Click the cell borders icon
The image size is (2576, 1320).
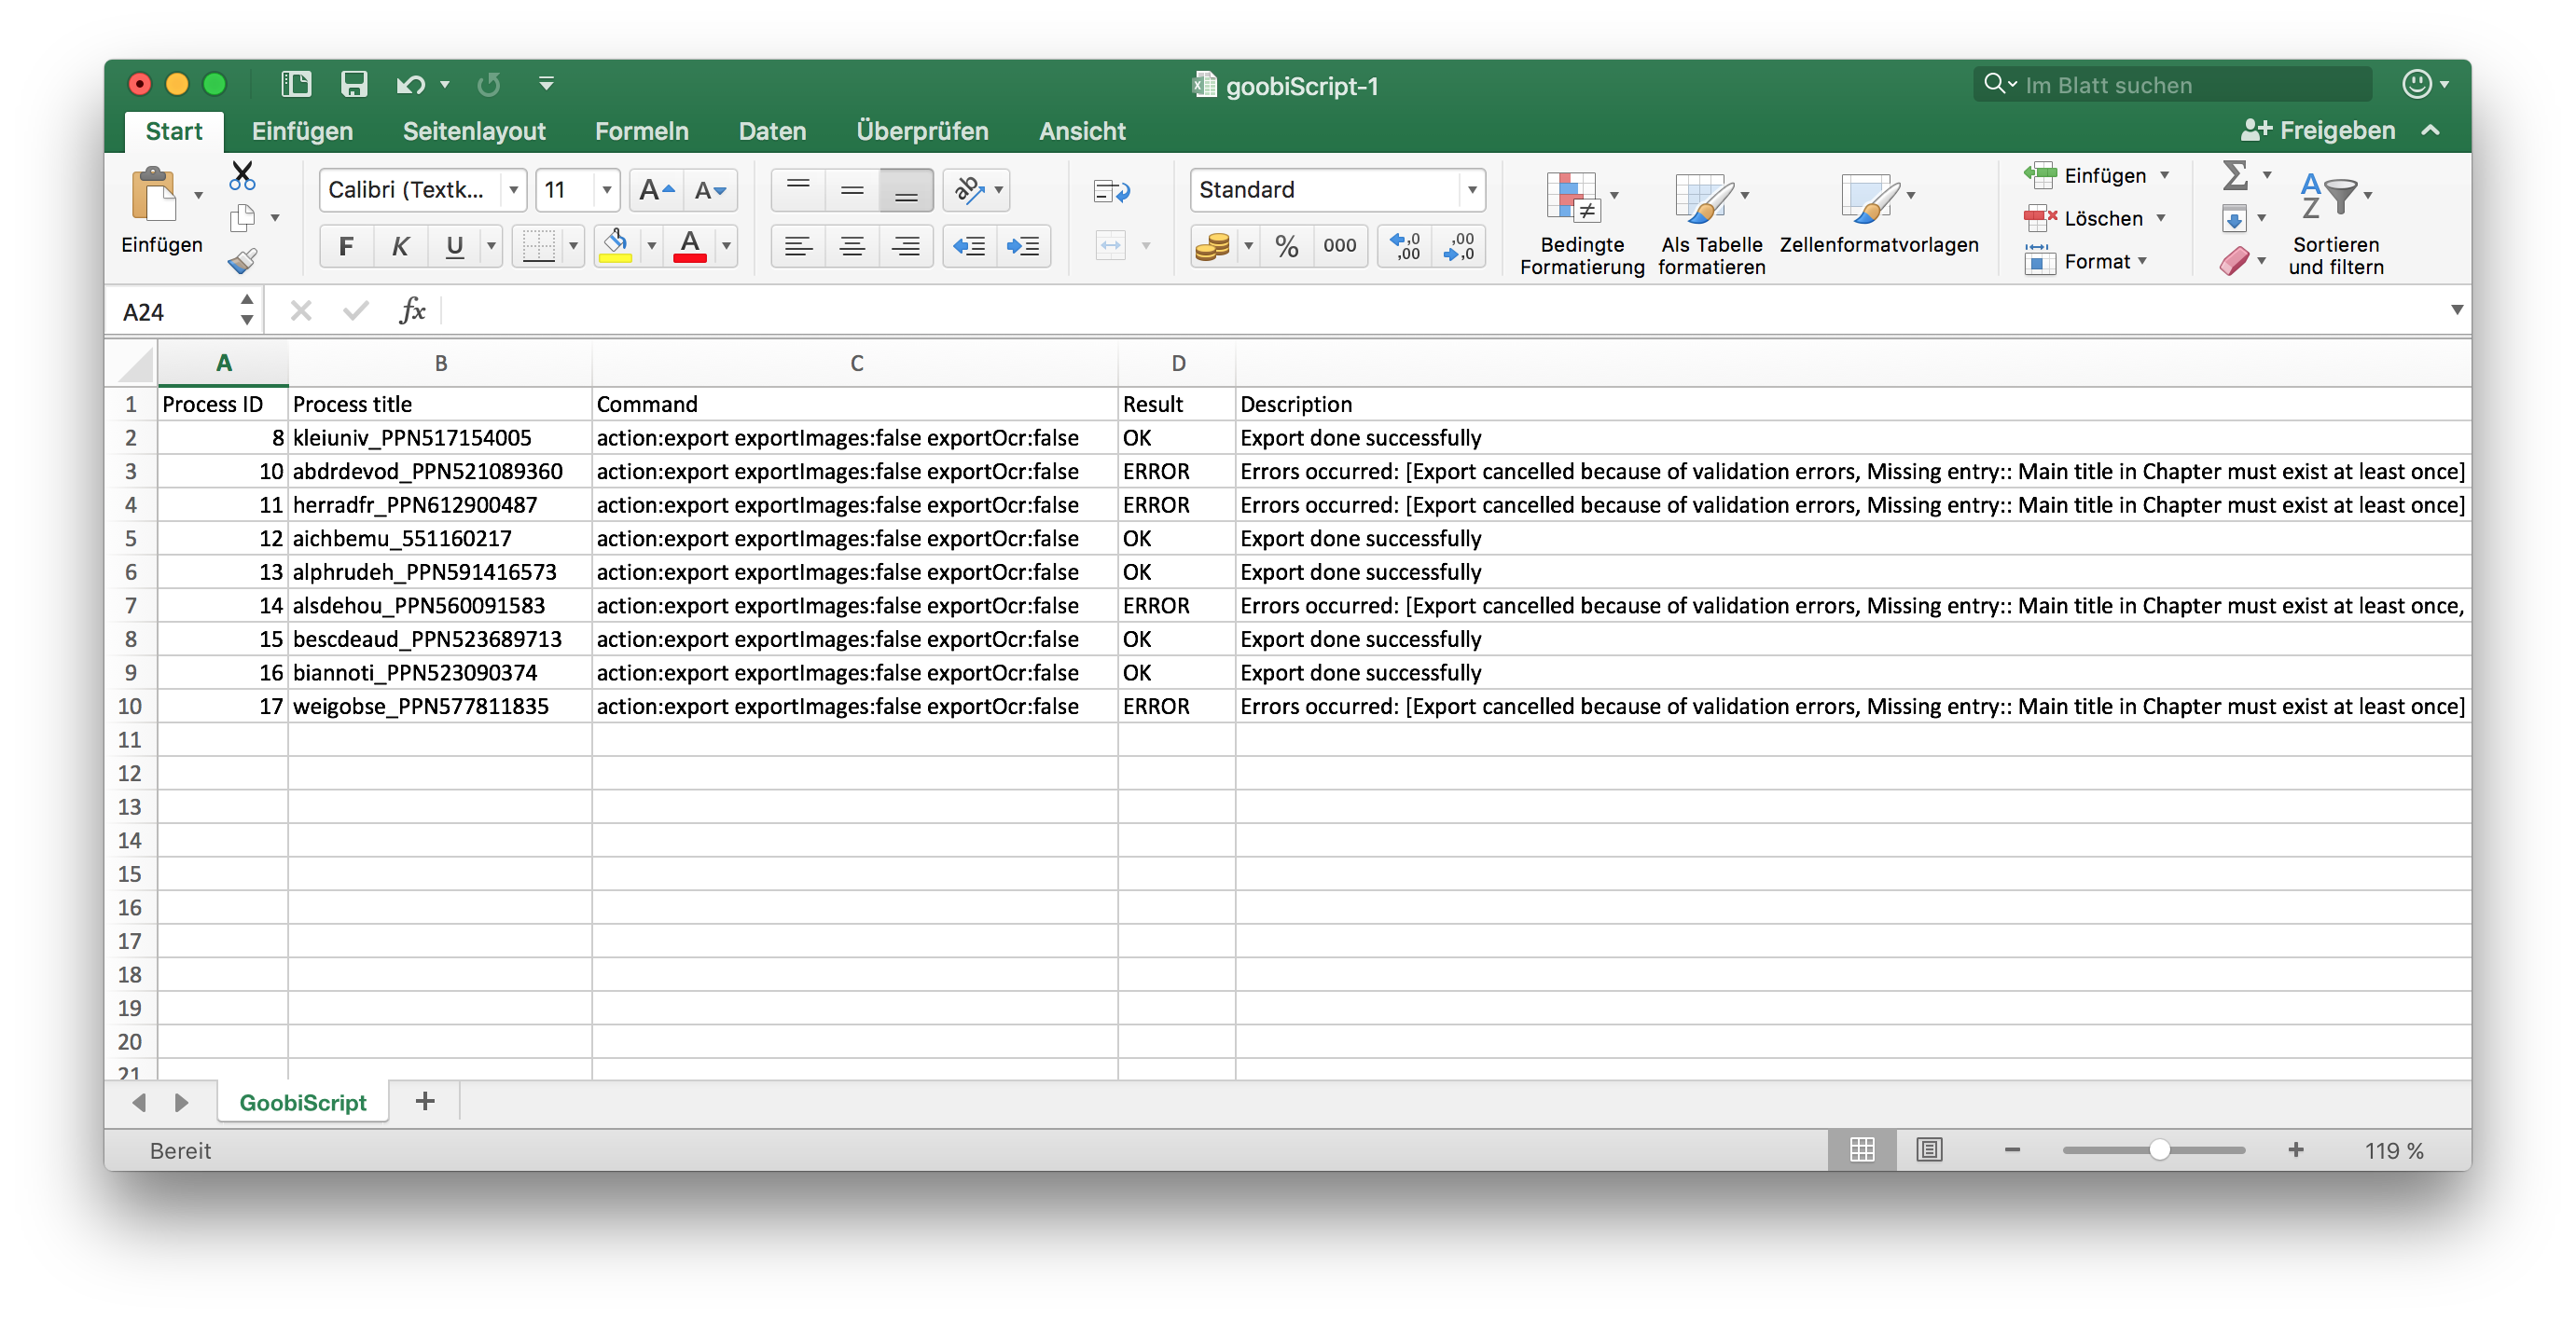coord(538,245)
